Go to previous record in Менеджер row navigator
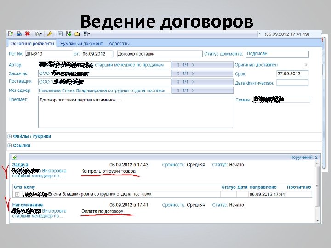This screenshot has width=331, height=248. tap(178, 90)
